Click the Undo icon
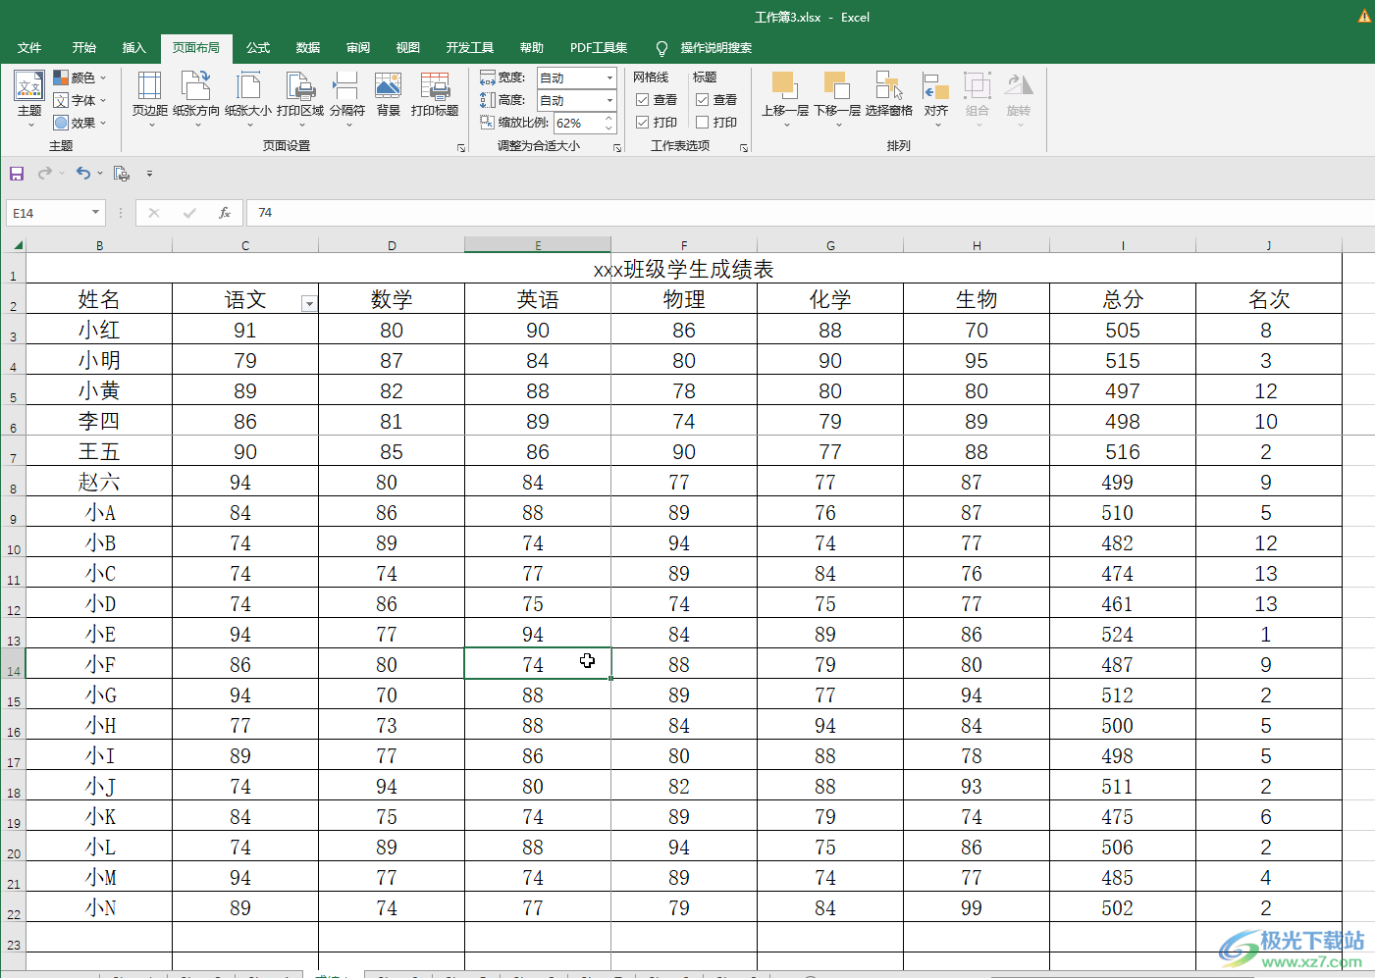The height and width of the screenshot is (978, 1375). click(x=83, y=174)
